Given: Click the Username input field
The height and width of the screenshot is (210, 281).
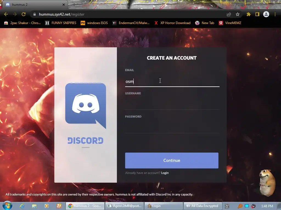Looking at the screenshot, I should coord(172,104).
